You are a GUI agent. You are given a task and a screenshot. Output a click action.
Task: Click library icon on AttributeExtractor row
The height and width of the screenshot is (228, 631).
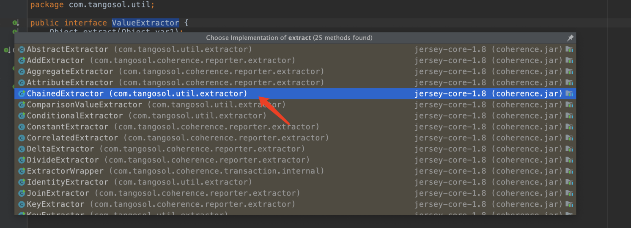(x=569, y=82)
